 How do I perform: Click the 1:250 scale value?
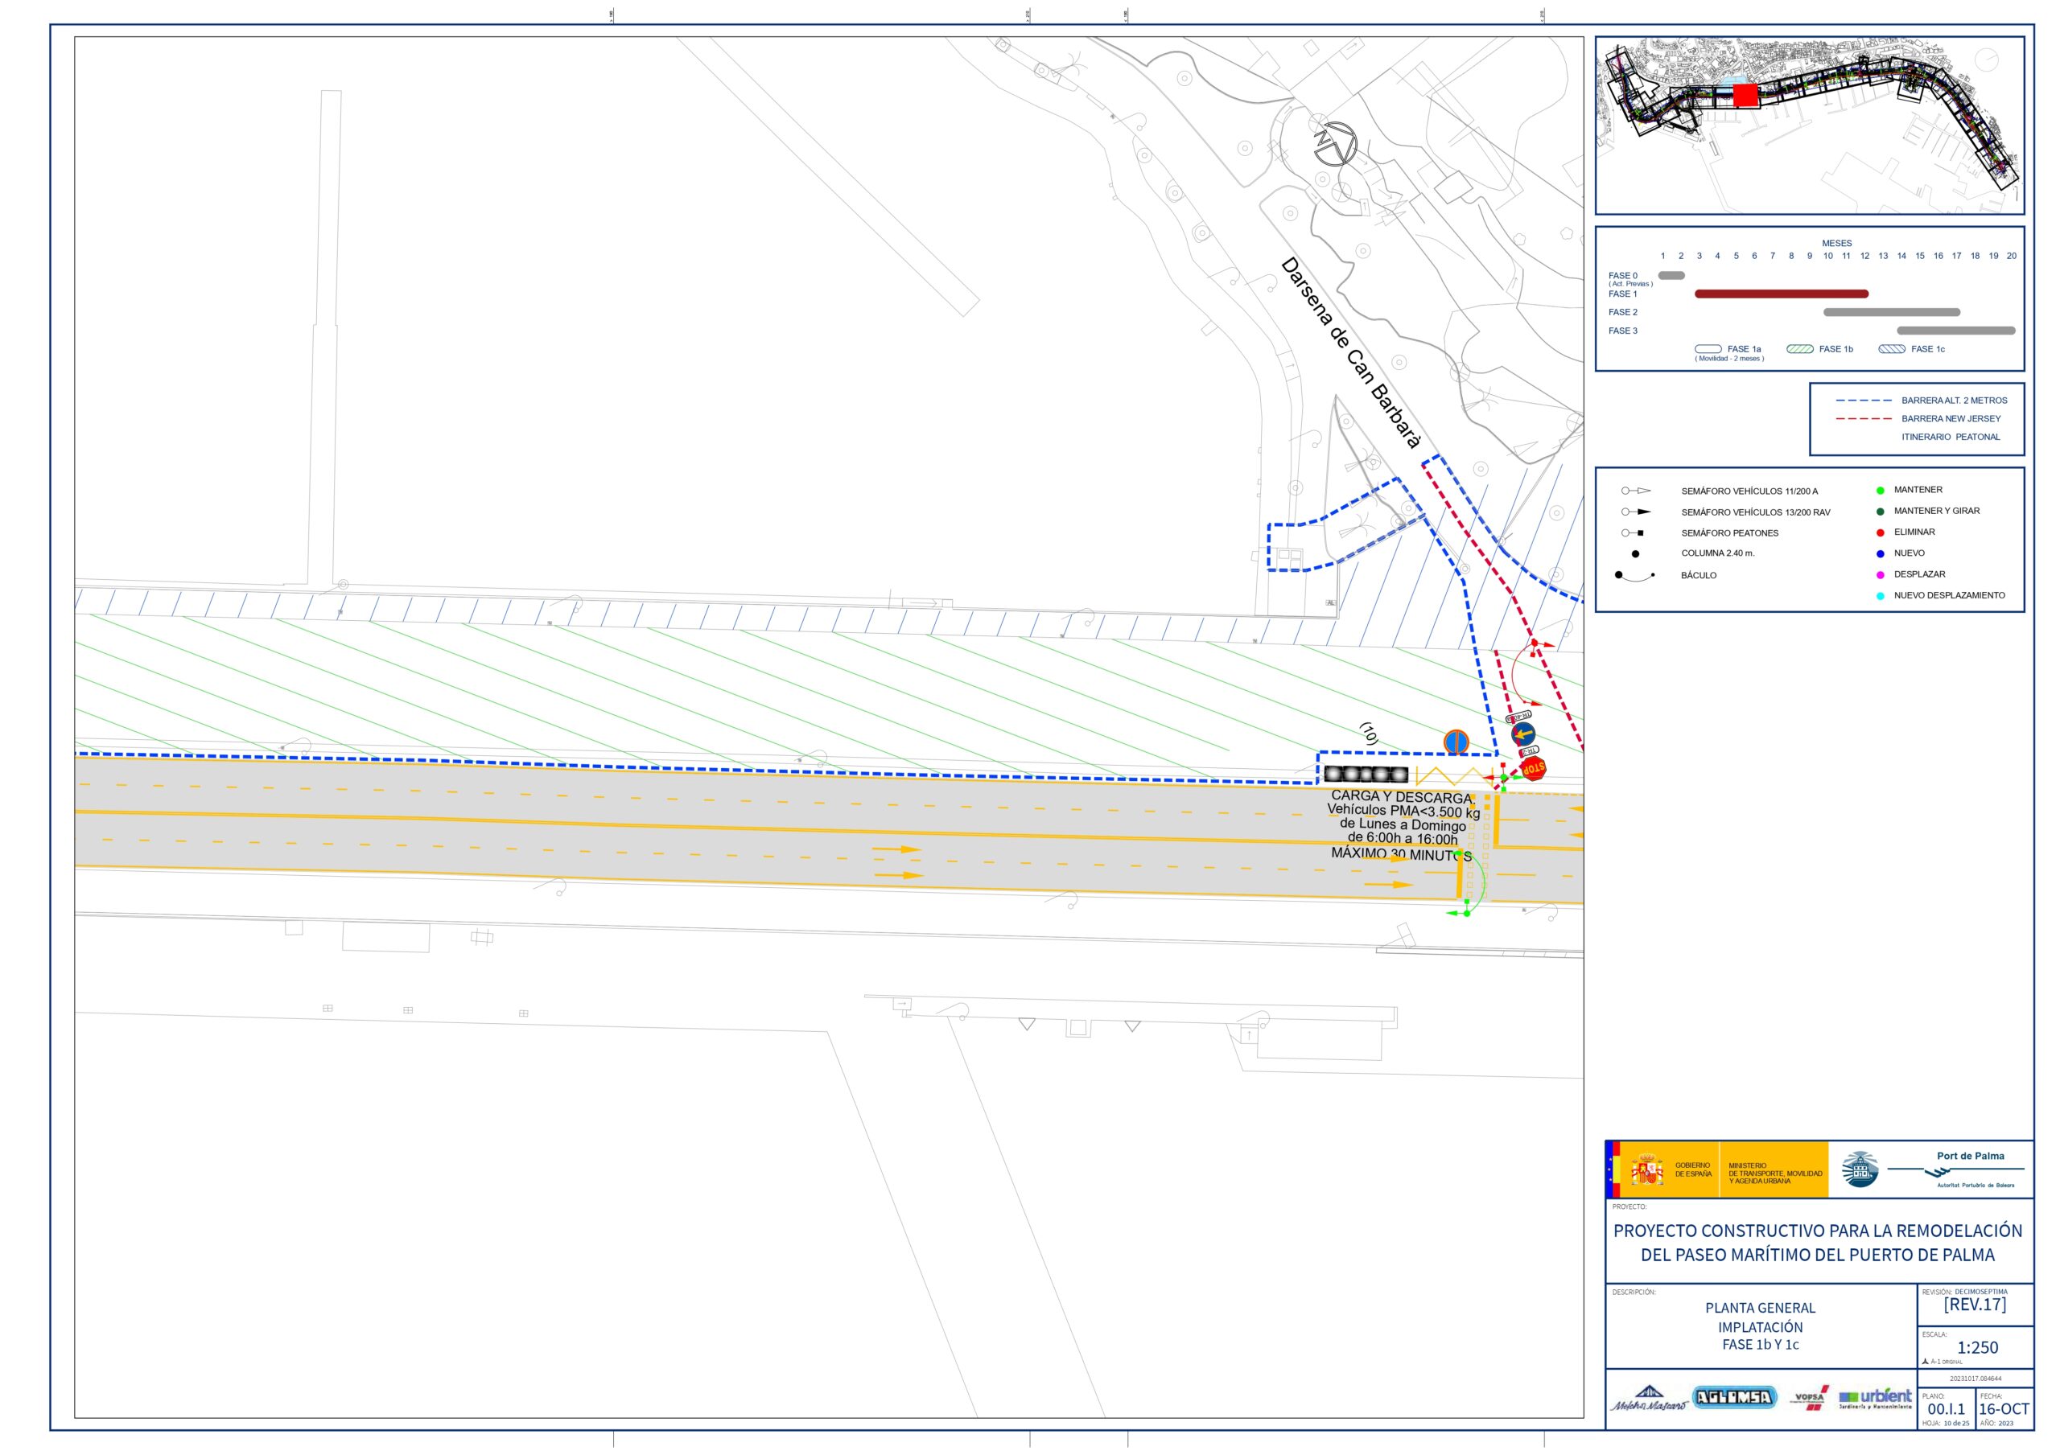pos(1977,1347)
